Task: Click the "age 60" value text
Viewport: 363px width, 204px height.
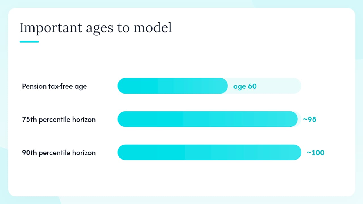Action: 245,86
